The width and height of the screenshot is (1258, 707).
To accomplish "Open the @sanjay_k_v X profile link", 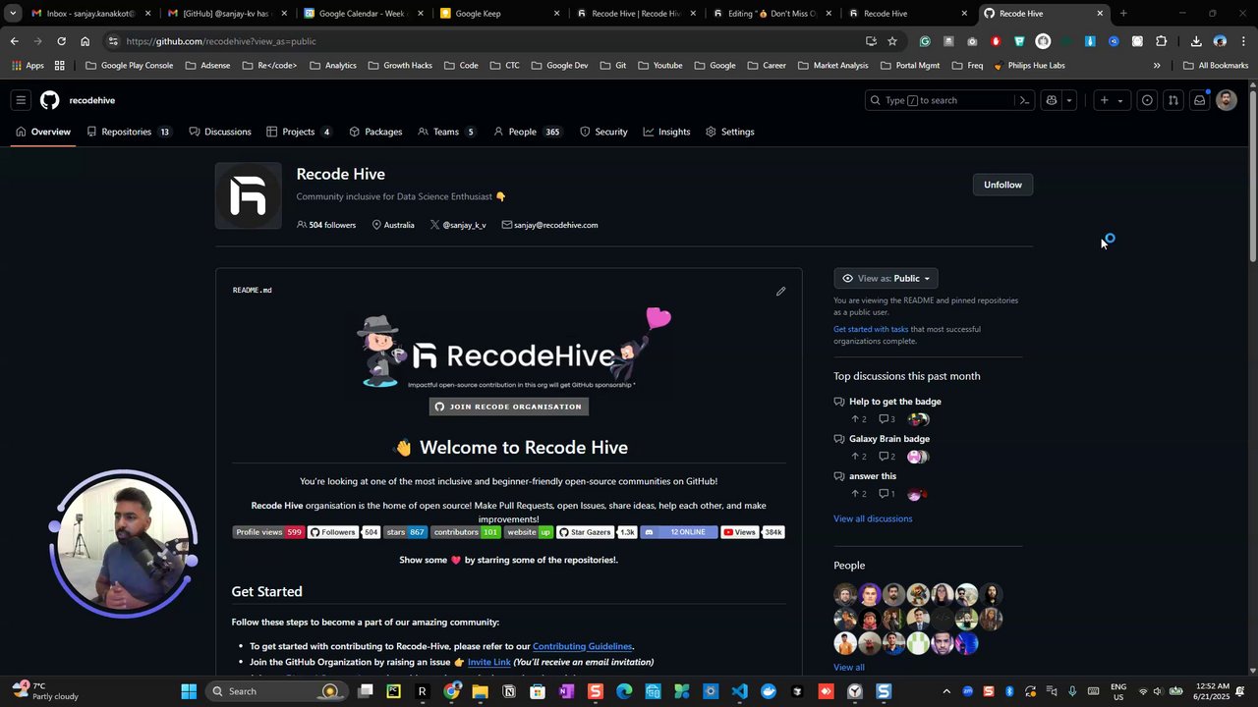I will [458, 225].
